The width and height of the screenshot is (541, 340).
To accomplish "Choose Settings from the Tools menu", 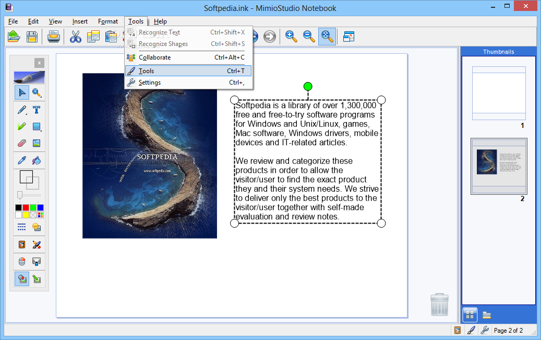I will (188, 83).
